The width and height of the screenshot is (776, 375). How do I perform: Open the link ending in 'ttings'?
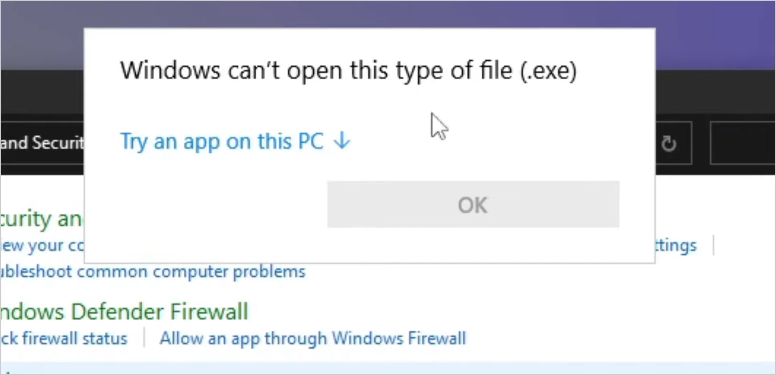click(676, 245)
